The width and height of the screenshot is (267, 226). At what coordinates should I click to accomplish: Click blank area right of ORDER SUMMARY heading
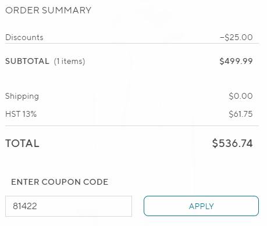click(x=175, y=10)
